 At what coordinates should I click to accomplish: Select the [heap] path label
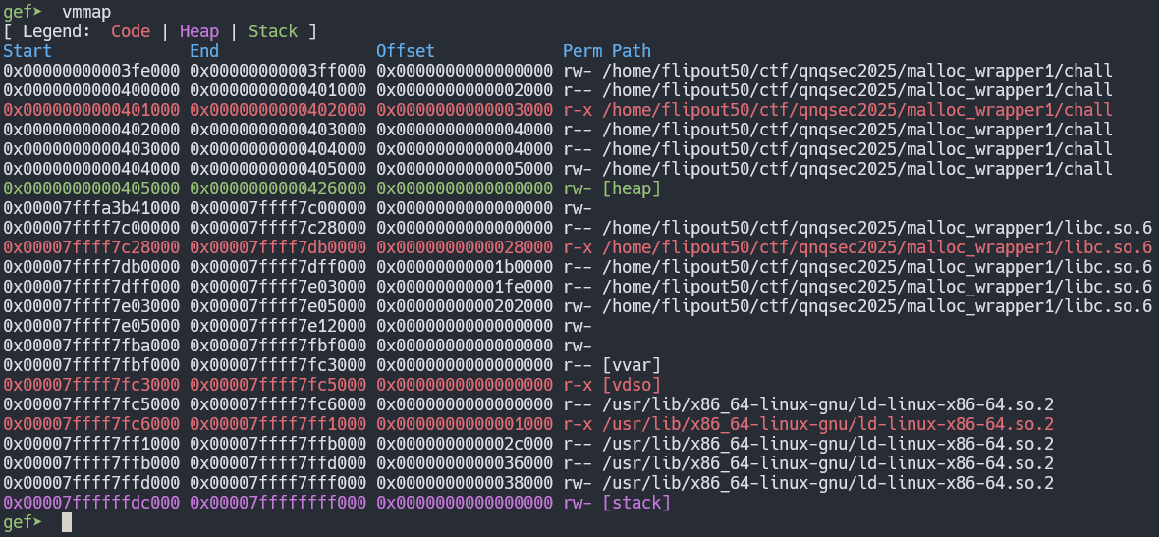[x=631, y=188]
